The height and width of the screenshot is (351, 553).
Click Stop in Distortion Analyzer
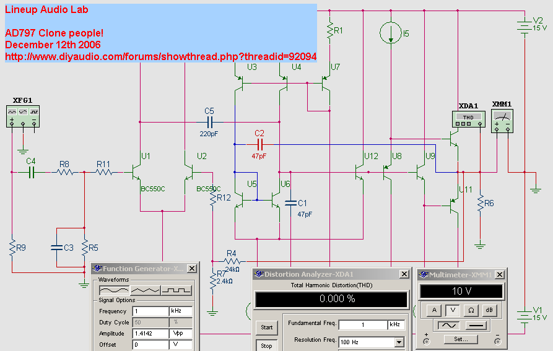pyautogui.click(x=267, y=345)
